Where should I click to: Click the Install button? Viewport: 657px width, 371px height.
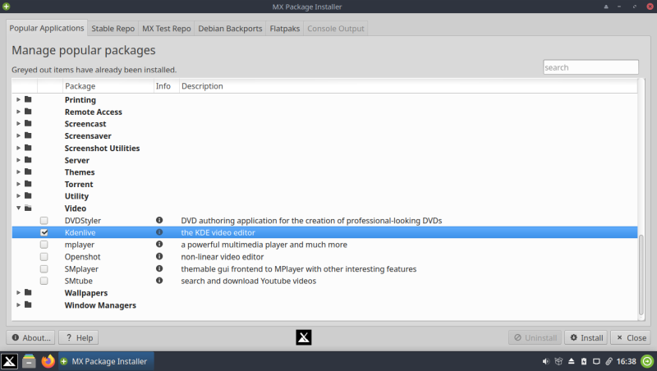(x=586, y=337)
